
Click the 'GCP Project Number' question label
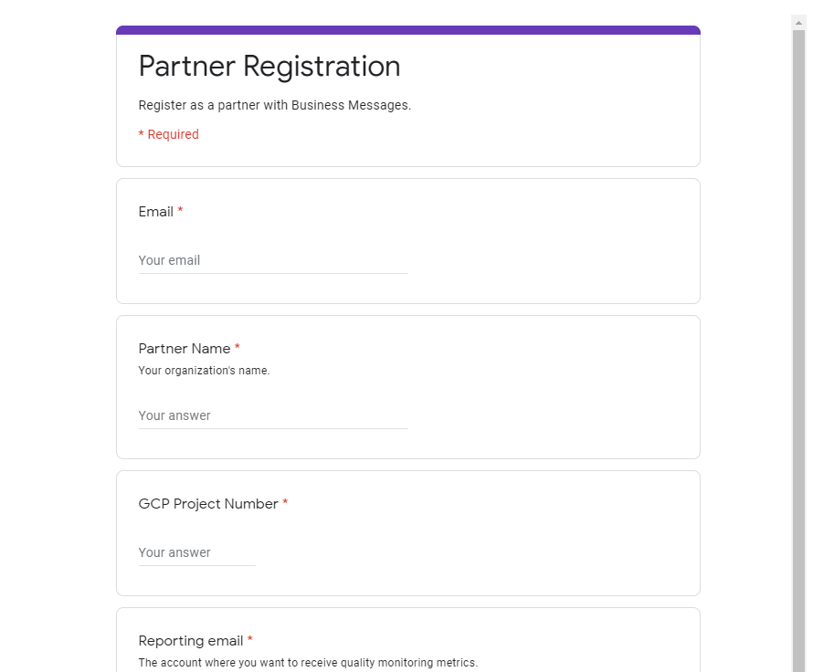208,504
